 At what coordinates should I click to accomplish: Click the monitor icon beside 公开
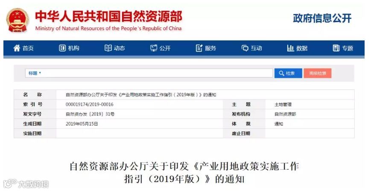[154, 48]
